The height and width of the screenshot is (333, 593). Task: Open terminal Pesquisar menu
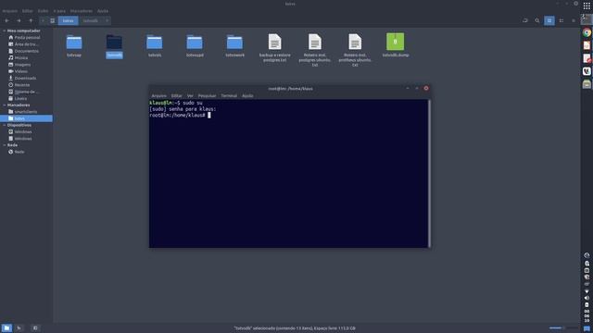point(208,96)
